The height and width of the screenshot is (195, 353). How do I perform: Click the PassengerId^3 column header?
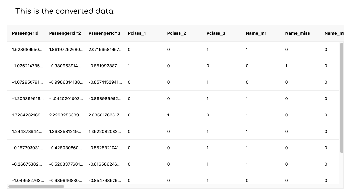[104, 33]
